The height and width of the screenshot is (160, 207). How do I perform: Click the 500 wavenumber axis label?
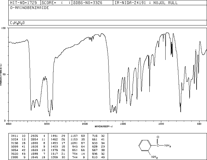199,124
